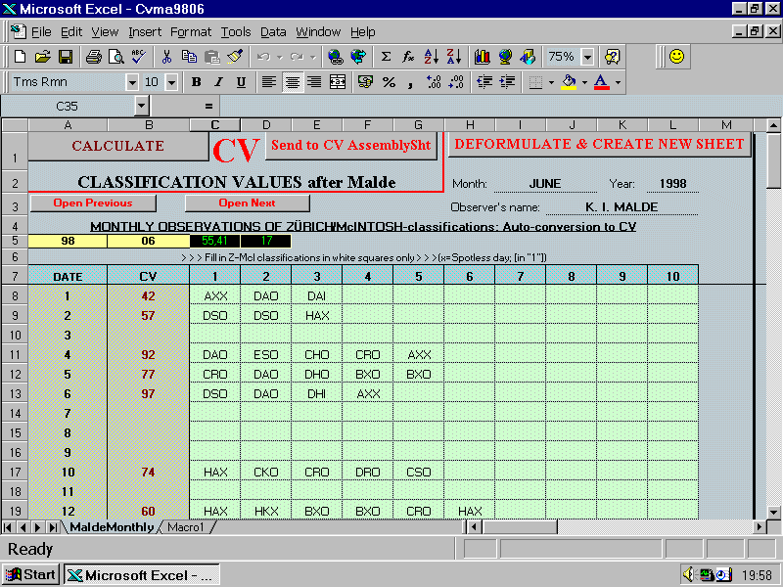Image resolution: width=783 pixels, height=587 pixels.
Task: Switch to the Macro1 sheet tab
Action: tap(185, 527)
